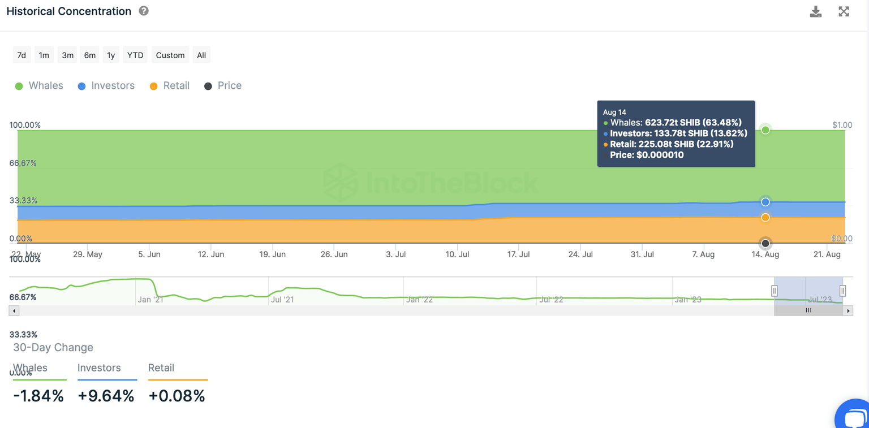The height and width of the screenshot is (428, 869).
Task: Click the blue Investors marker on the chart
Action: pyautogui.click(x=765, y=202)
